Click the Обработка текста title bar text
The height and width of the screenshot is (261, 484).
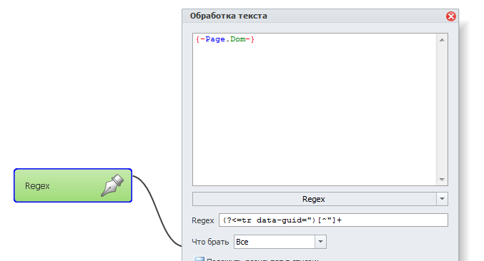click(x=229, y=16)
